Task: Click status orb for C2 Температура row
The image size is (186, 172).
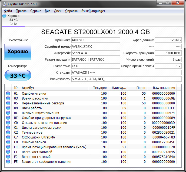Action: pos(8,132)
